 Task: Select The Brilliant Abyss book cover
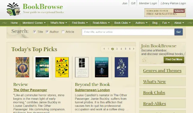click(102, 67)
